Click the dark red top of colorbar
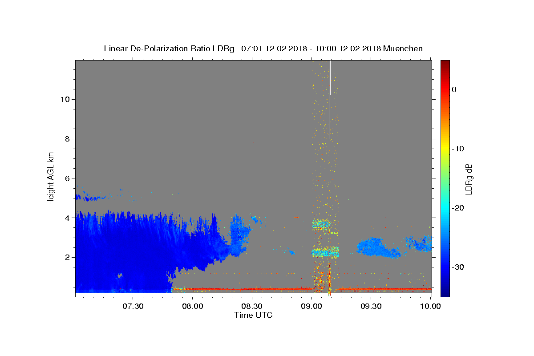Screen dimensions: 534x356 click(x=445, y=64)
